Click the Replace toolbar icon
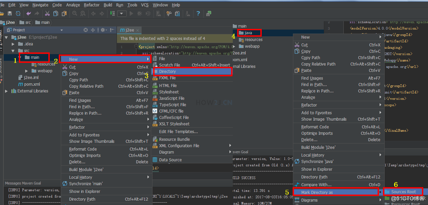 (83, 13)
